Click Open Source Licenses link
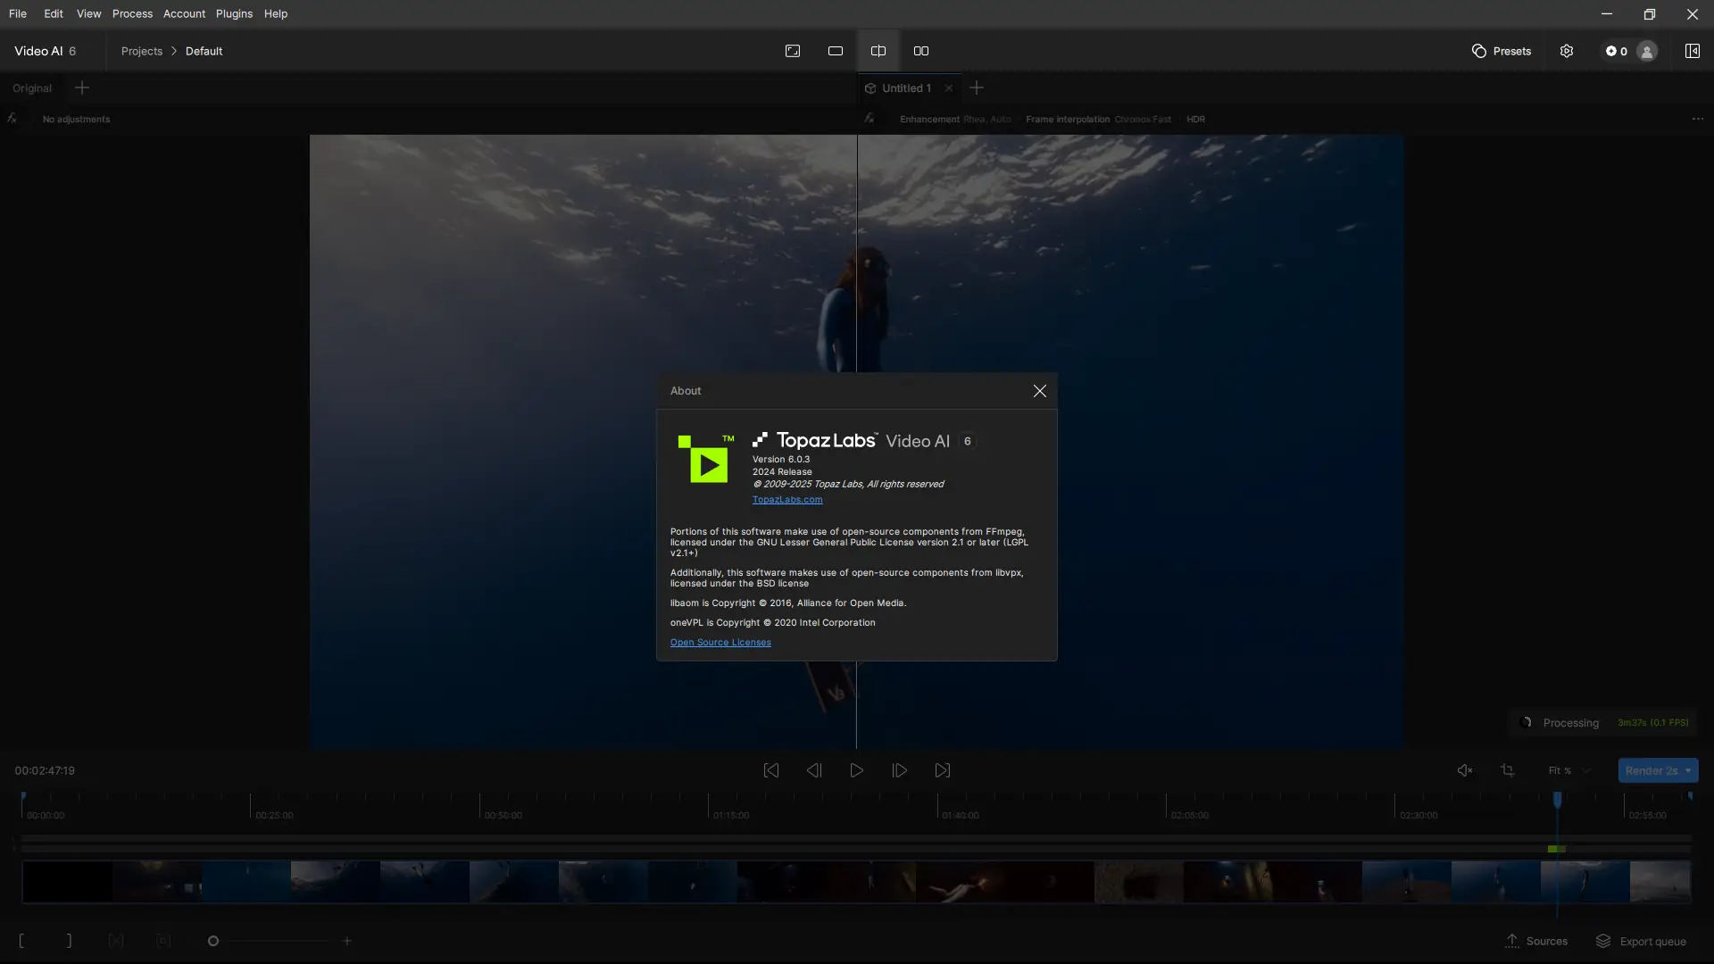 pos(720,643)
